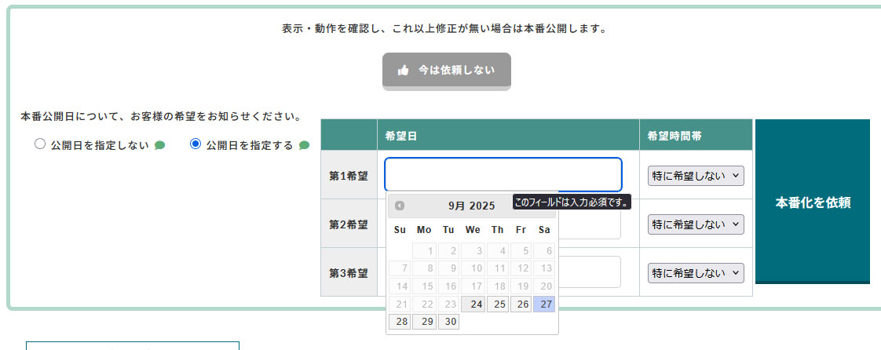This screenshot has height=350, width=881.
Task: Open 第1希望 time slot dropdown
Action: coord(696,176)
